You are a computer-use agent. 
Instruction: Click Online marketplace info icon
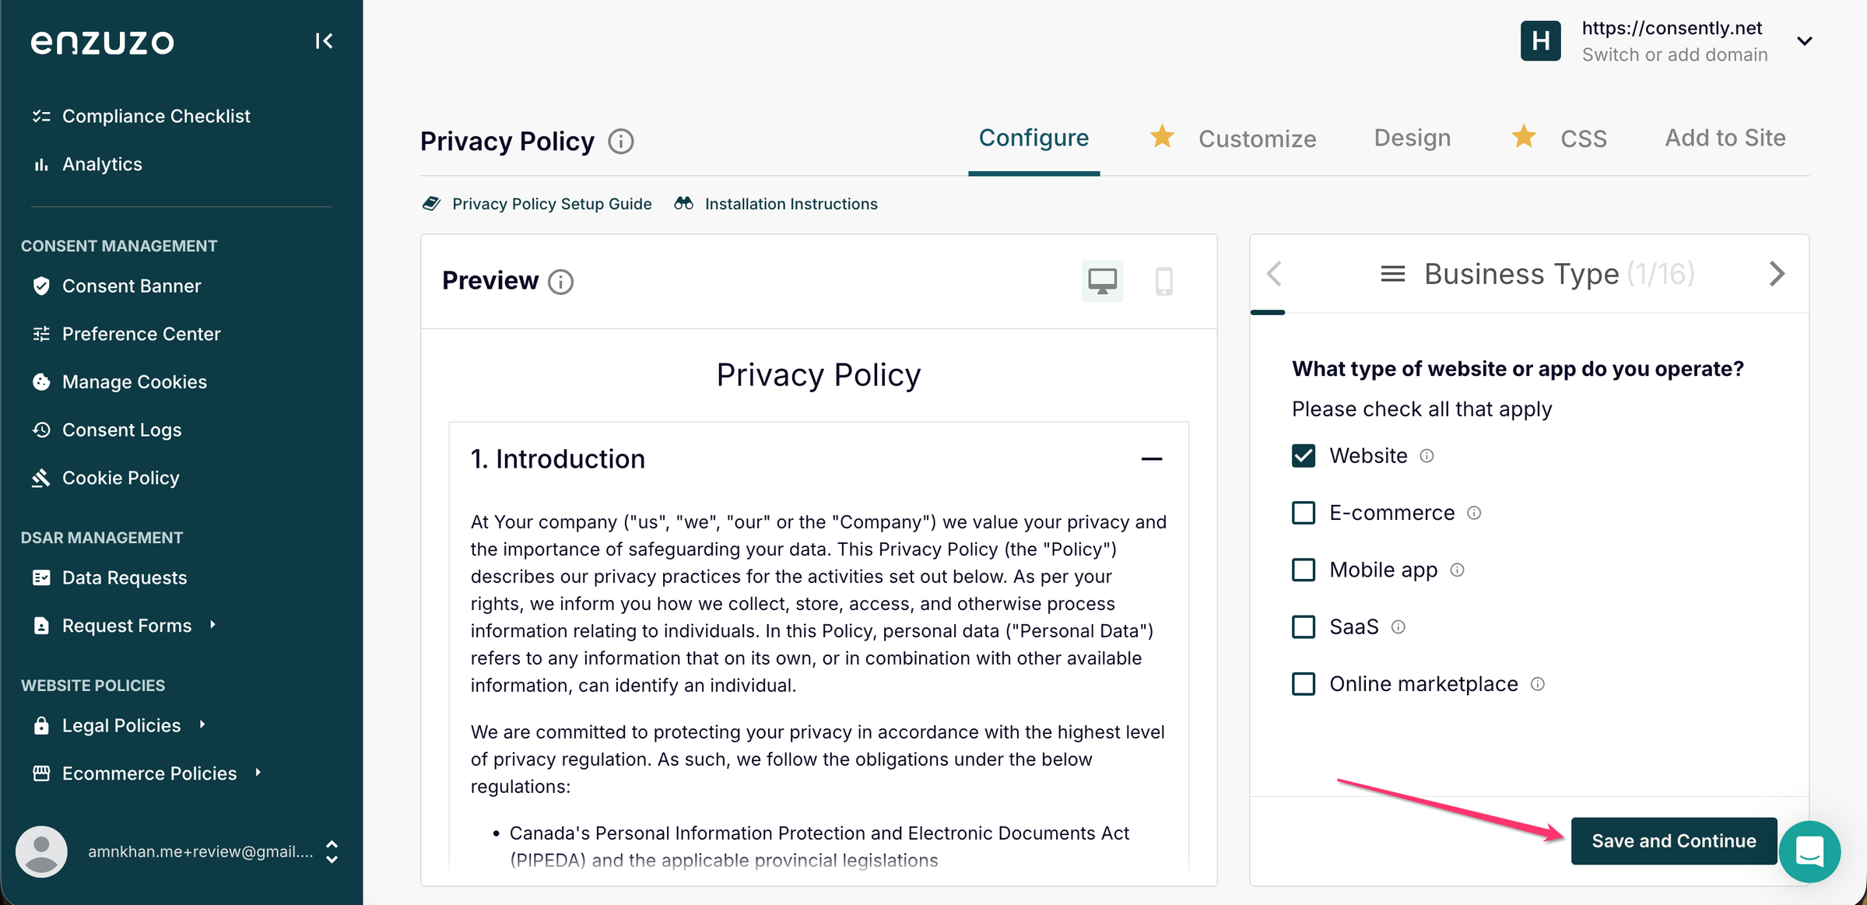pos(1537,684)
